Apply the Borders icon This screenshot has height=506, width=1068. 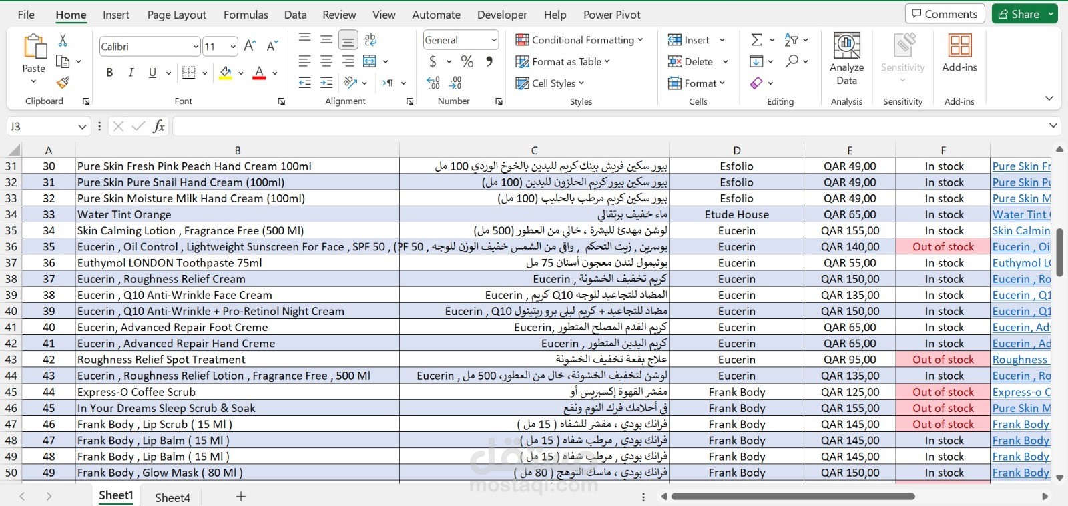[x=189, y=73]
